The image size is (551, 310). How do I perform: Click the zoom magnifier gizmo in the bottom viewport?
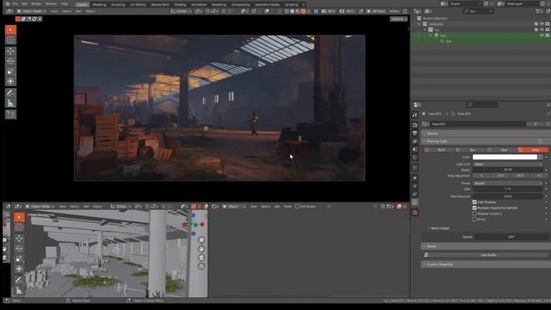coord(201,240)
